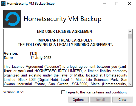Click the license scrollbar down arrow
The height and width of the screenshot is (106, 136).
[x=130, y=84]
